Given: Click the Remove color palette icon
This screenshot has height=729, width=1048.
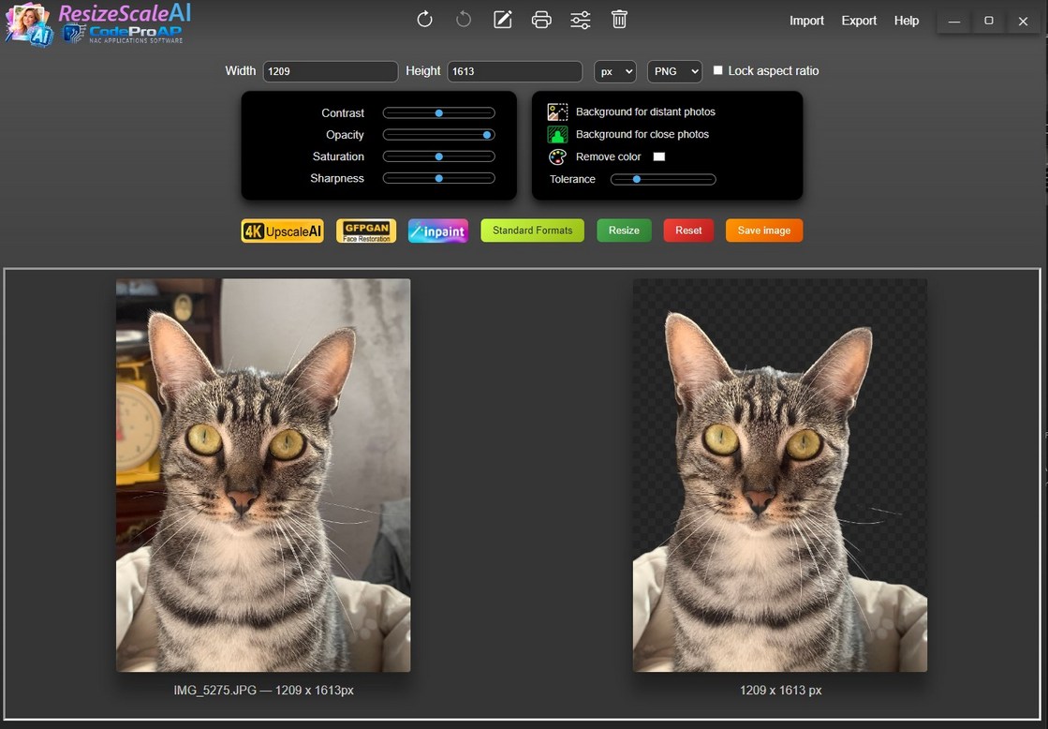Looking at the screenshot, I should (x=557, y=157).
